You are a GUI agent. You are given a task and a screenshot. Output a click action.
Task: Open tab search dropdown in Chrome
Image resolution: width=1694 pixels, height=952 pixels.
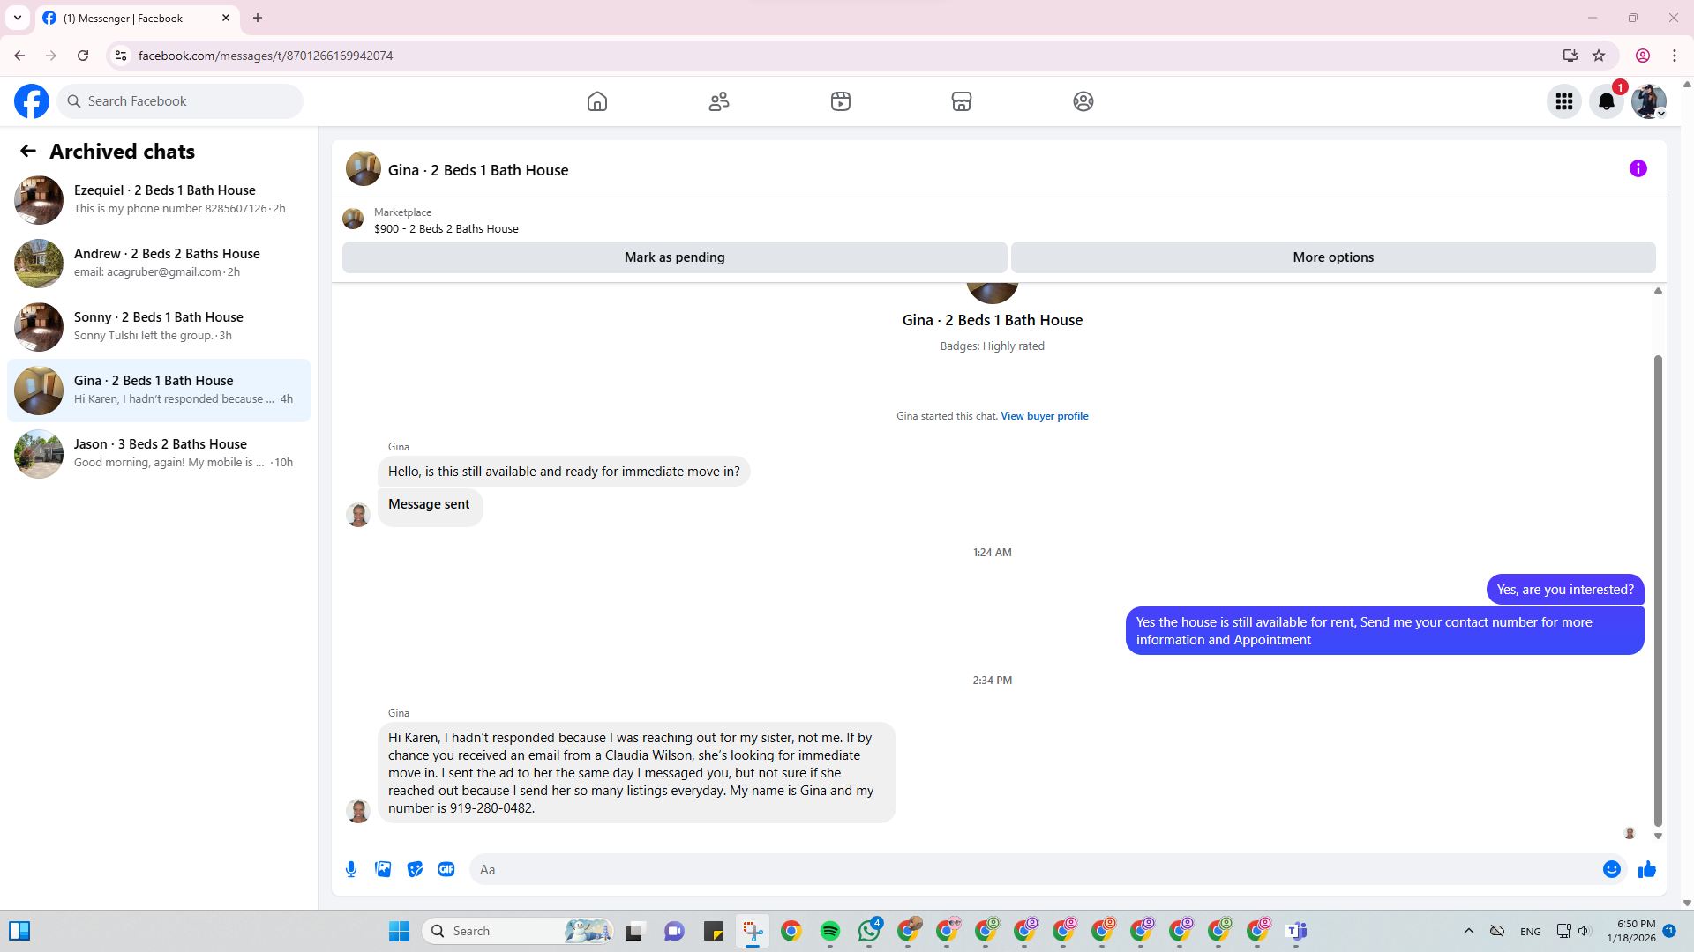[18, 18]
